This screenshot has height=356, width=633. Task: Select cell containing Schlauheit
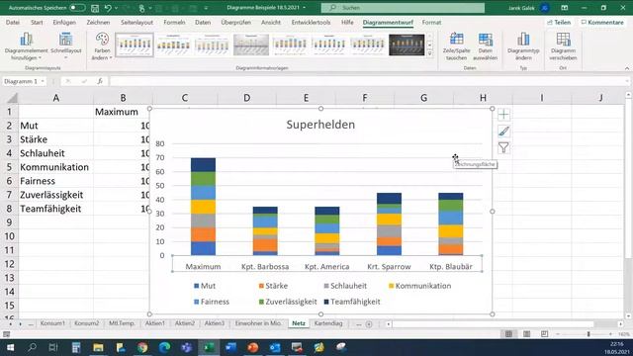(x=55, y=153)
